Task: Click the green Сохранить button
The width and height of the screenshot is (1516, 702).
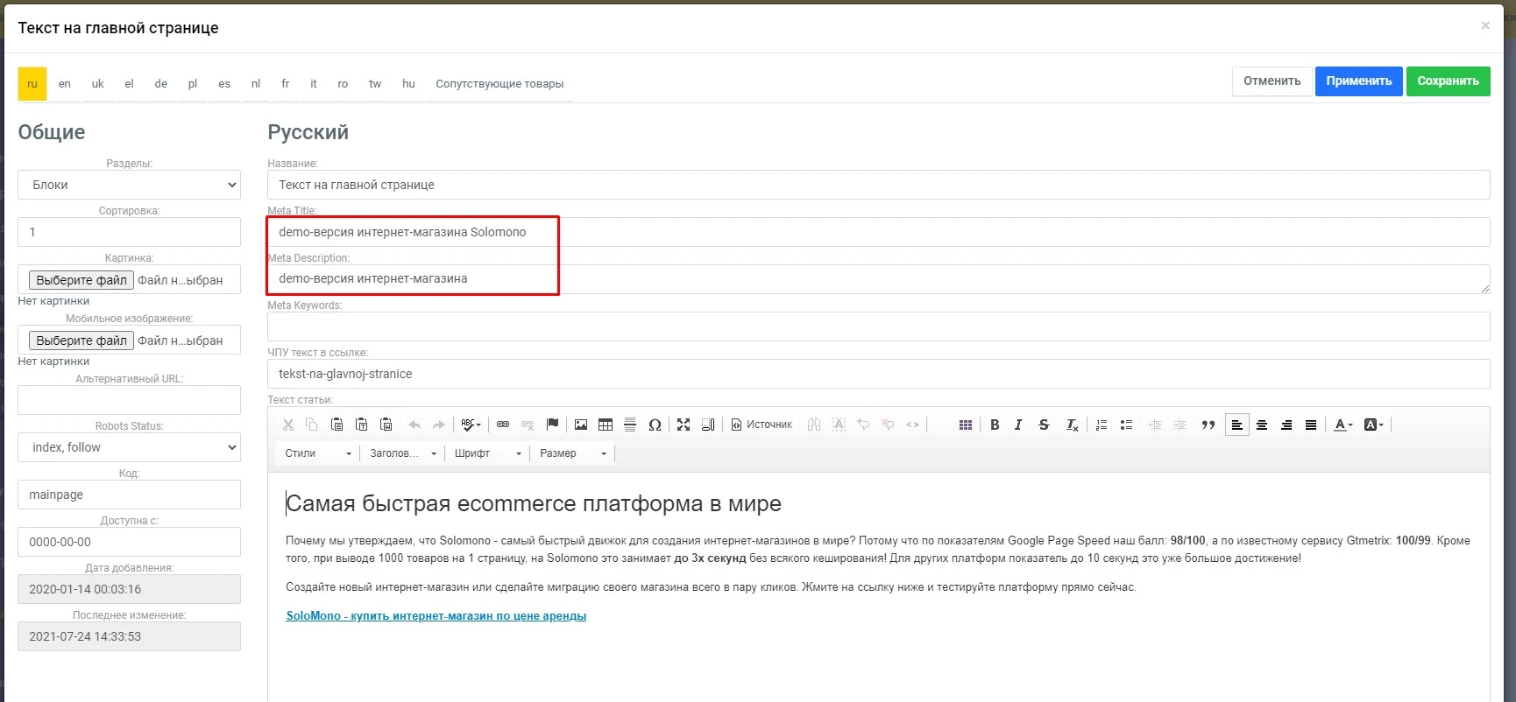Action: click(1448, 81)
